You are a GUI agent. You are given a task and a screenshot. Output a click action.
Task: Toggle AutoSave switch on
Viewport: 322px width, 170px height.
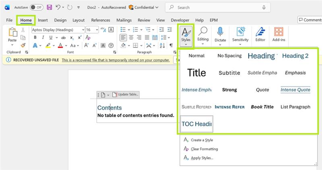click(x=36, y=7)
